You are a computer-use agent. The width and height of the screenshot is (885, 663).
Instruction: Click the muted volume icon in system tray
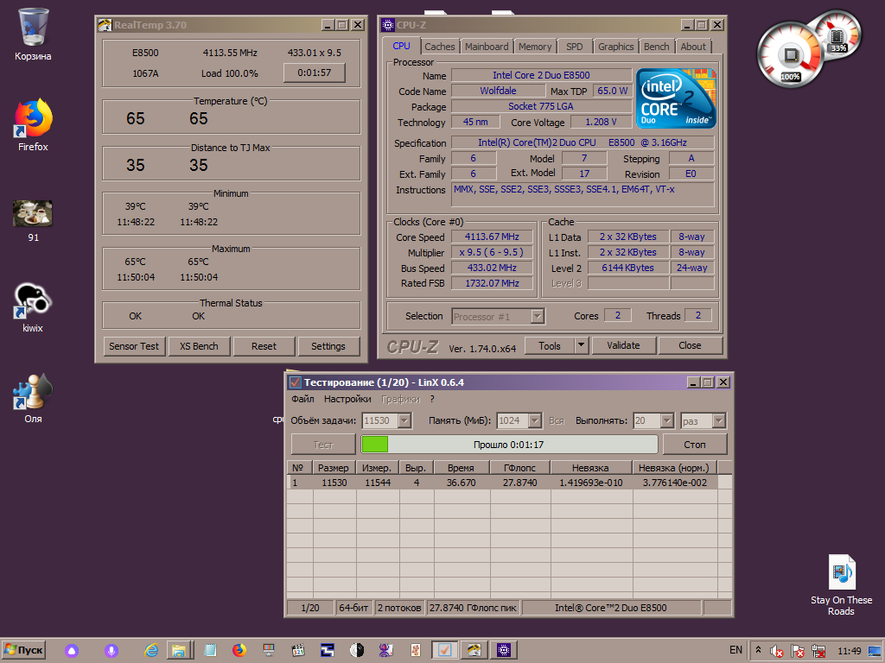click(777, 650)
